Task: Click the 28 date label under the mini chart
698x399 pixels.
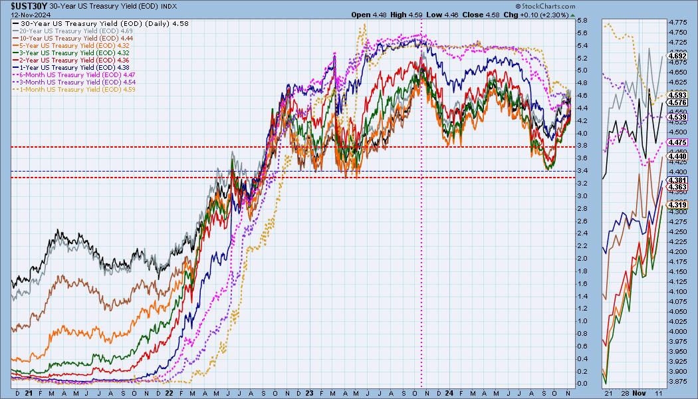Action: (x=625, y=393)
